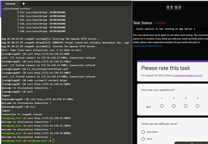Select rating 4 for experience
The height and width of the screenshot is (144, 208).
click(197, 106)
